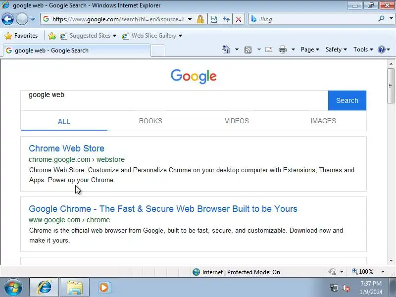The image size is (396, 297).
Task: Open Windows Explorer from taskbar
Action: (x=75, y=288)
